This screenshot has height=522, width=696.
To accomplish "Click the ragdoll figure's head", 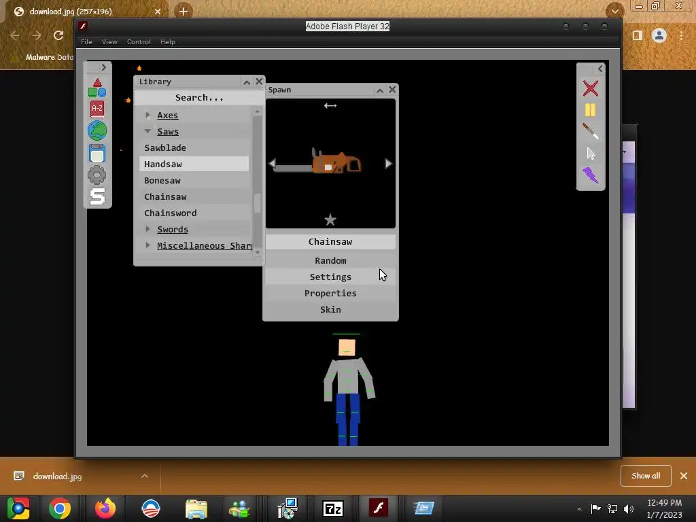I will pyautogui.click(x=347, y=348).
